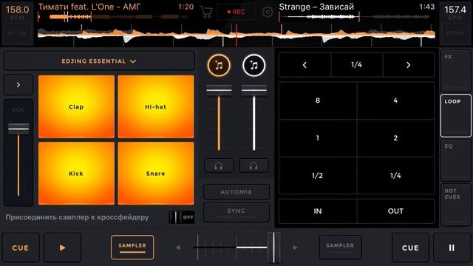The width and height of the screenshot is (473, 266).
Task: Play the left deck track
Action: (x=62, y=248)
